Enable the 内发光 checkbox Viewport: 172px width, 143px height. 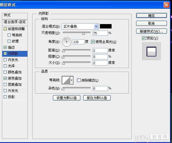[x=5, y=60]
